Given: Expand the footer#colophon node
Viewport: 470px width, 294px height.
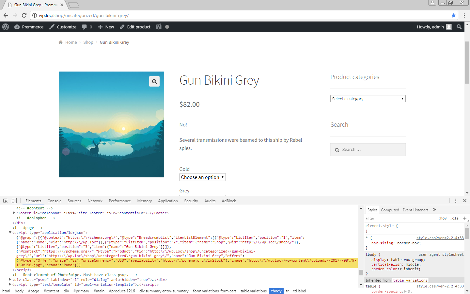Looking at the screenshot, I should [14, 213].
